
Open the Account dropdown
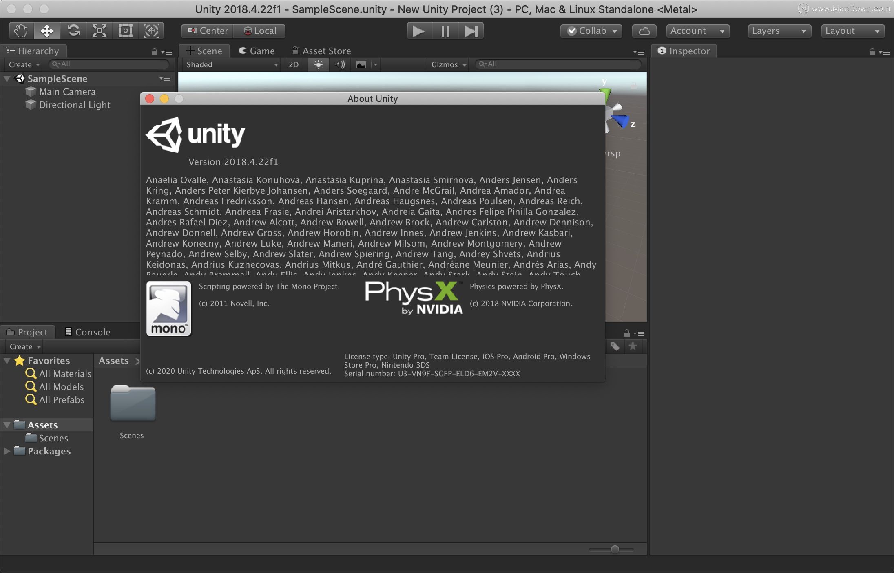coord(698,31)
